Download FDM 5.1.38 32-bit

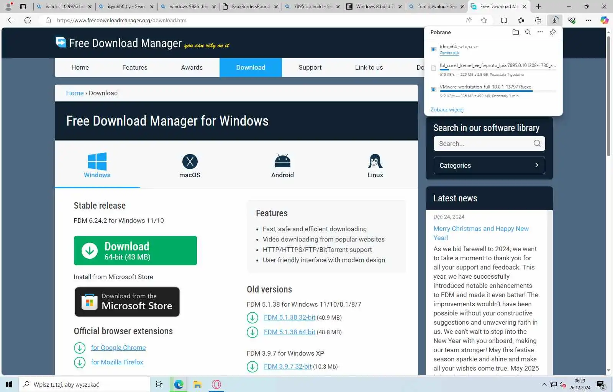click(x=289, y=317)
